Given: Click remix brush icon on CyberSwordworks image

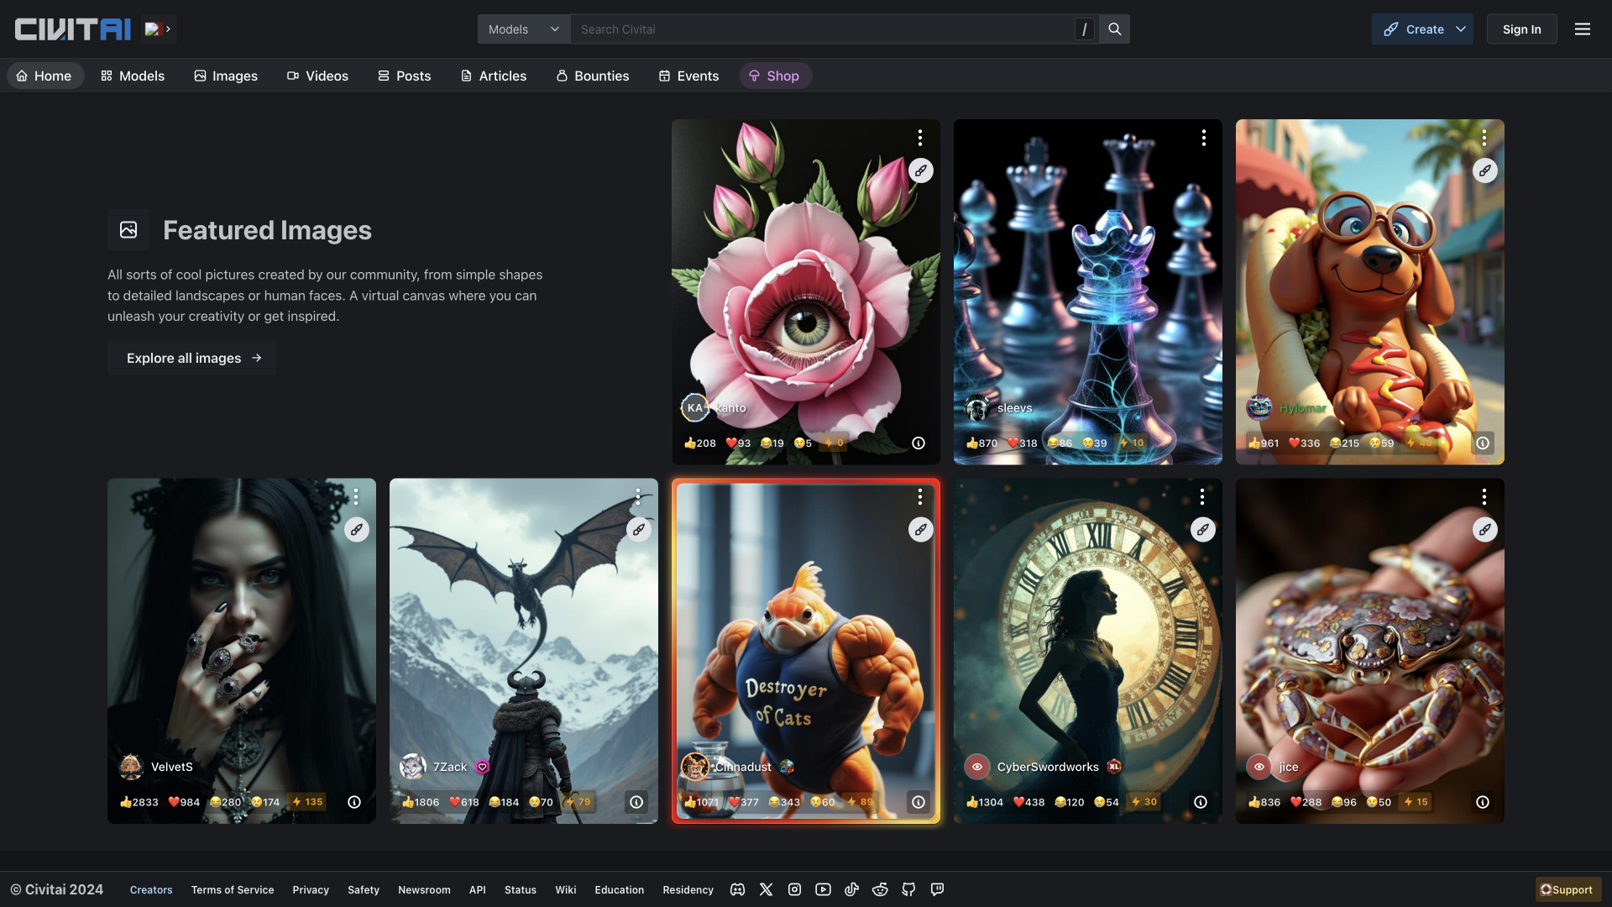Looking at the screenshot, I should [1203, 530].
